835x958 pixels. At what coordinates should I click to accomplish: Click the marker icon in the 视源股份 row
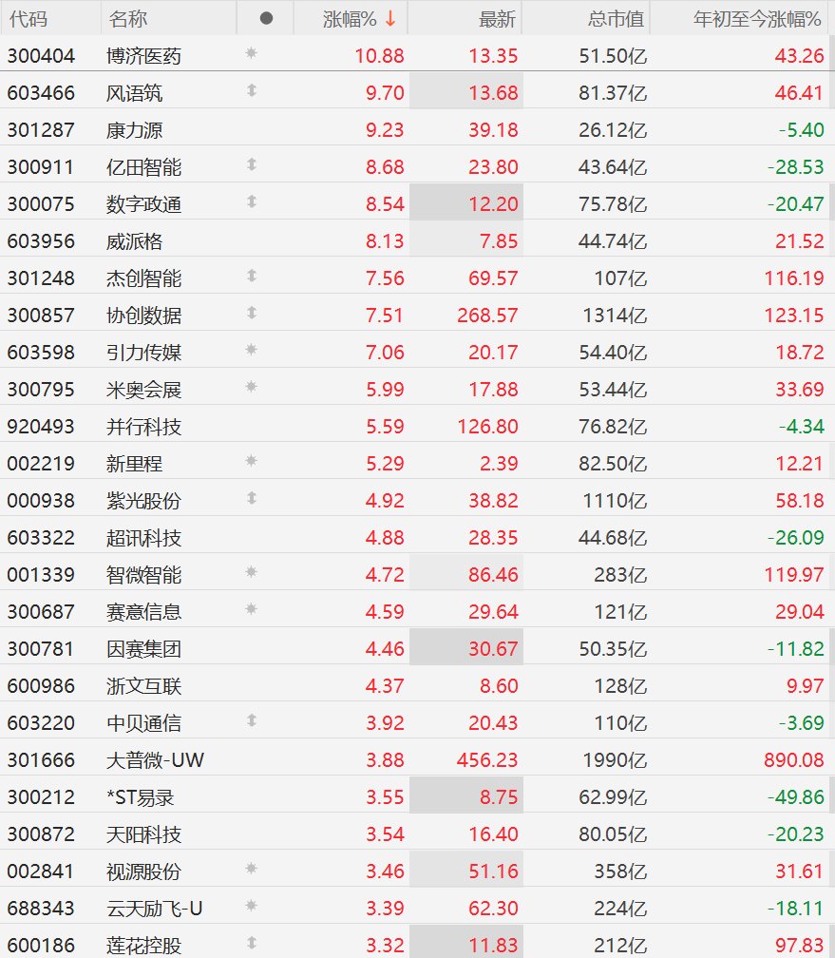pyautogui.click(x=251, y=869)
